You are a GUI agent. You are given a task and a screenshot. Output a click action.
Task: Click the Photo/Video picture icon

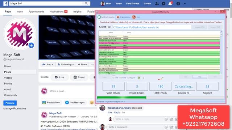44,103
